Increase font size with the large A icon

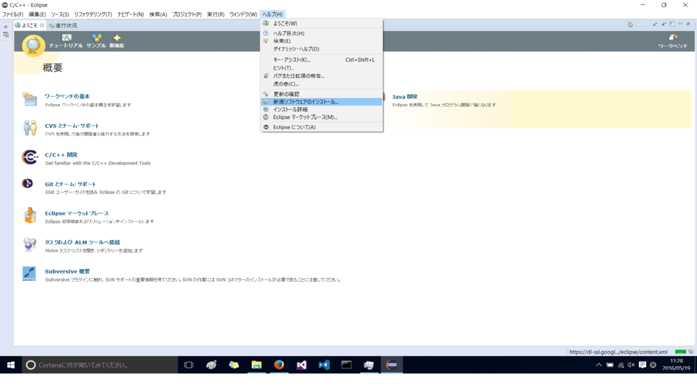click(664, 24)
